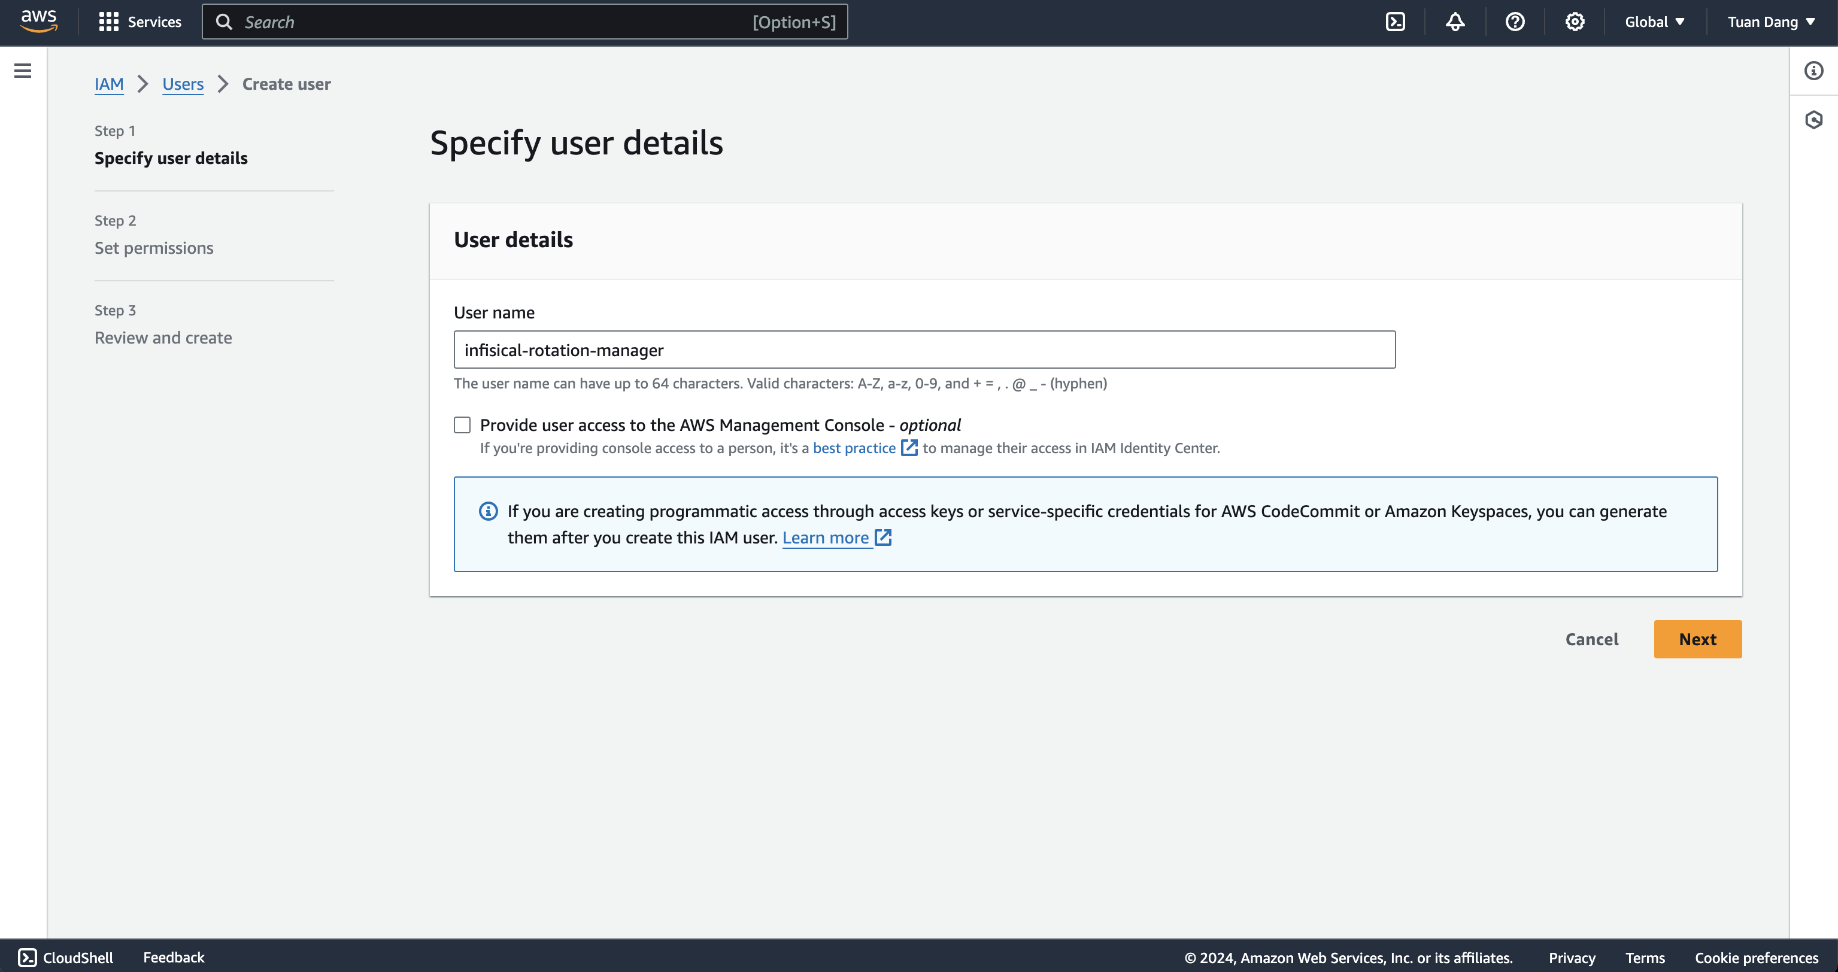The width and height of the screenshot is (1838, 972).
Task: Enable AWS Management Console access checkbox
Action: [462, 425]
